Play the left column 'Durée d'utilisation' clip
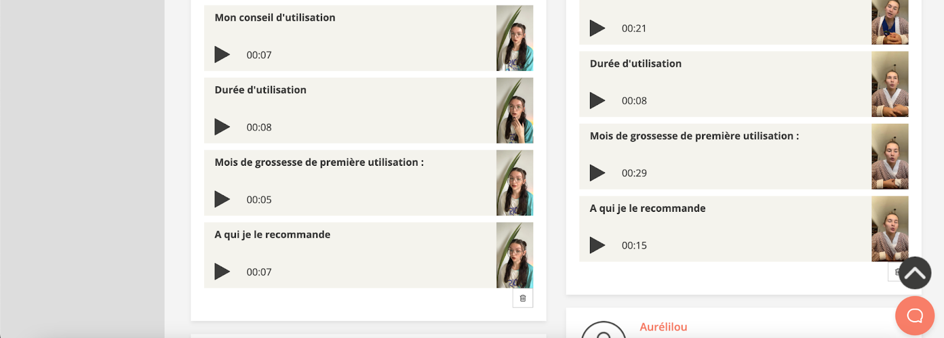944x338 pixels. coord(222,127)
